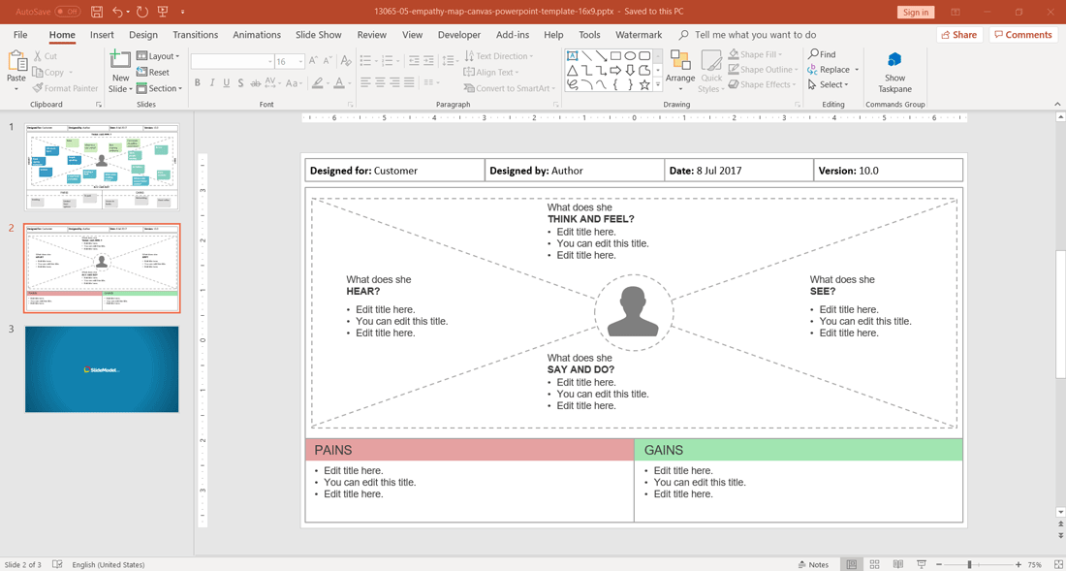Image resolution: width=1066 pixels, height=571 pixels.
Task: Open the Section dropdown
Action: pos(159,88)
